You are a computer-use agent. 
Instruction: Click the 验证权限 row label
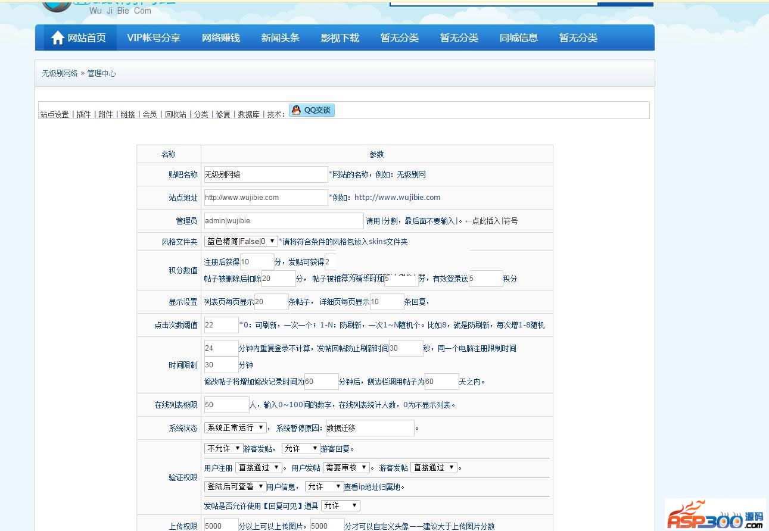(183, 477)
